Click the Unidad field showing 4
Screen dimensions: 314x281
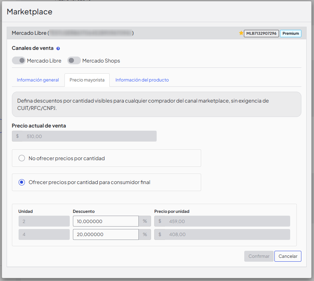(44, 234)
